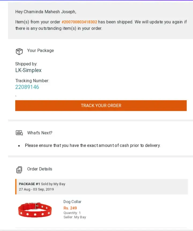Click the LK-Simplex shipper name
This screenshot has width=193, height=231.
[28, 71]
